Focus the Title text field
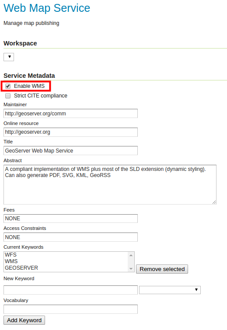The width and height of the screenshot is (227, 330). pyautogui.click(x=70, y=151)
